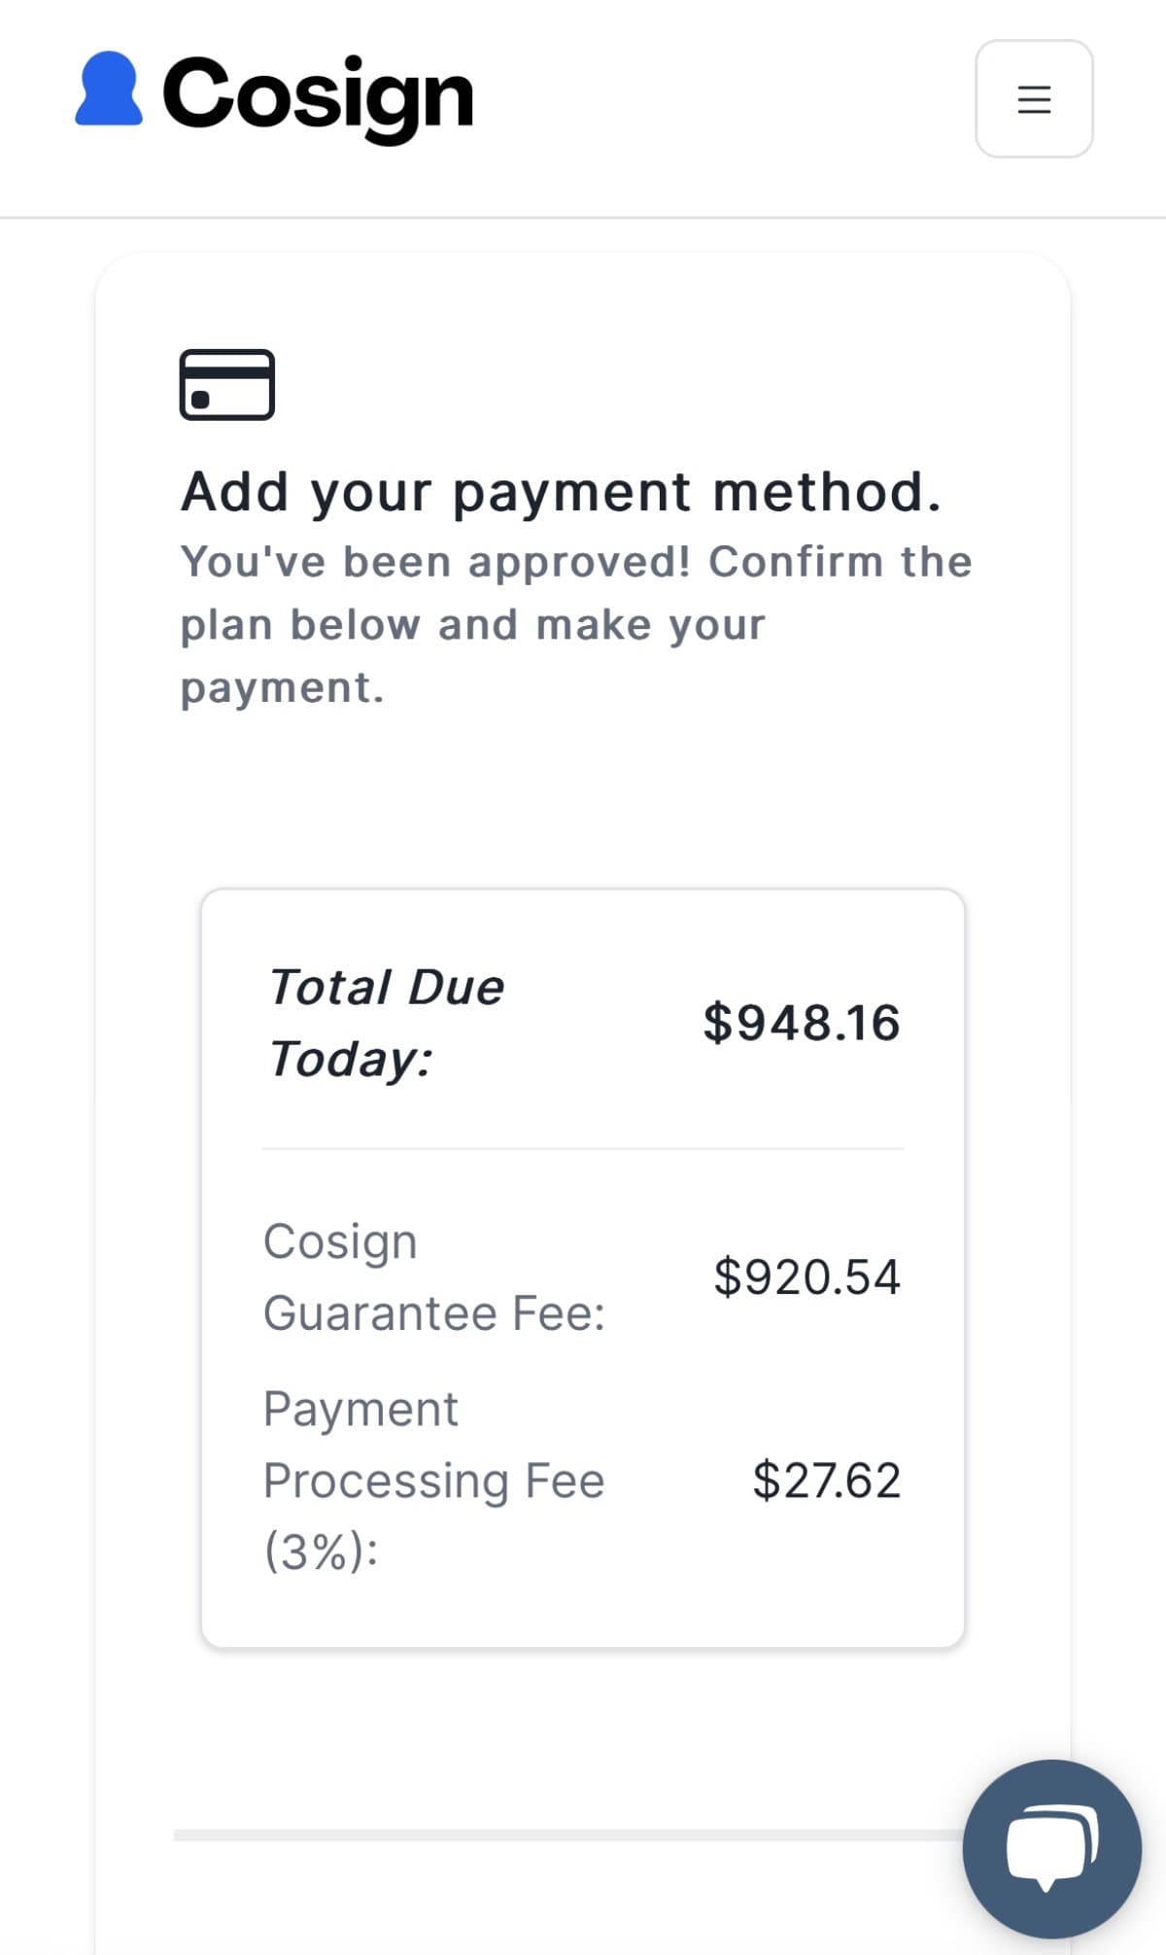Click the 'Today:' italic text

click(351, 1059)
